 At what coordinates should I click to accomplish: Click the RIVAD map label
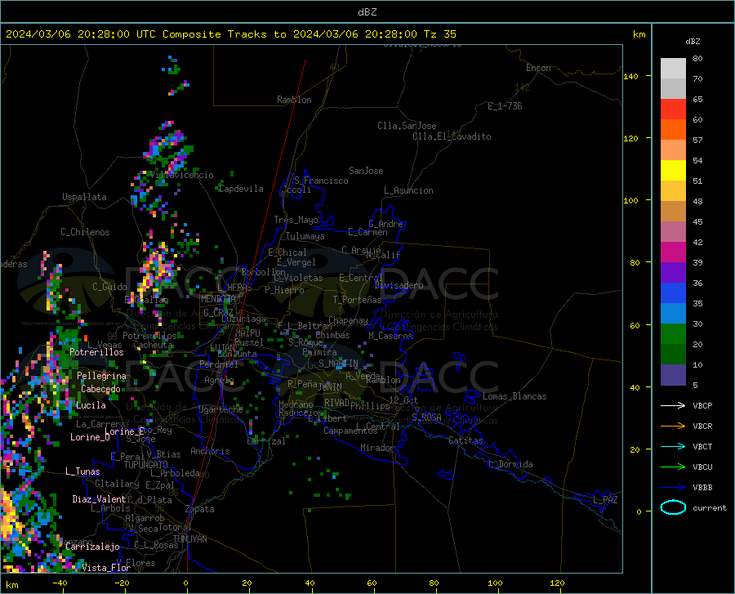point(336,403)
